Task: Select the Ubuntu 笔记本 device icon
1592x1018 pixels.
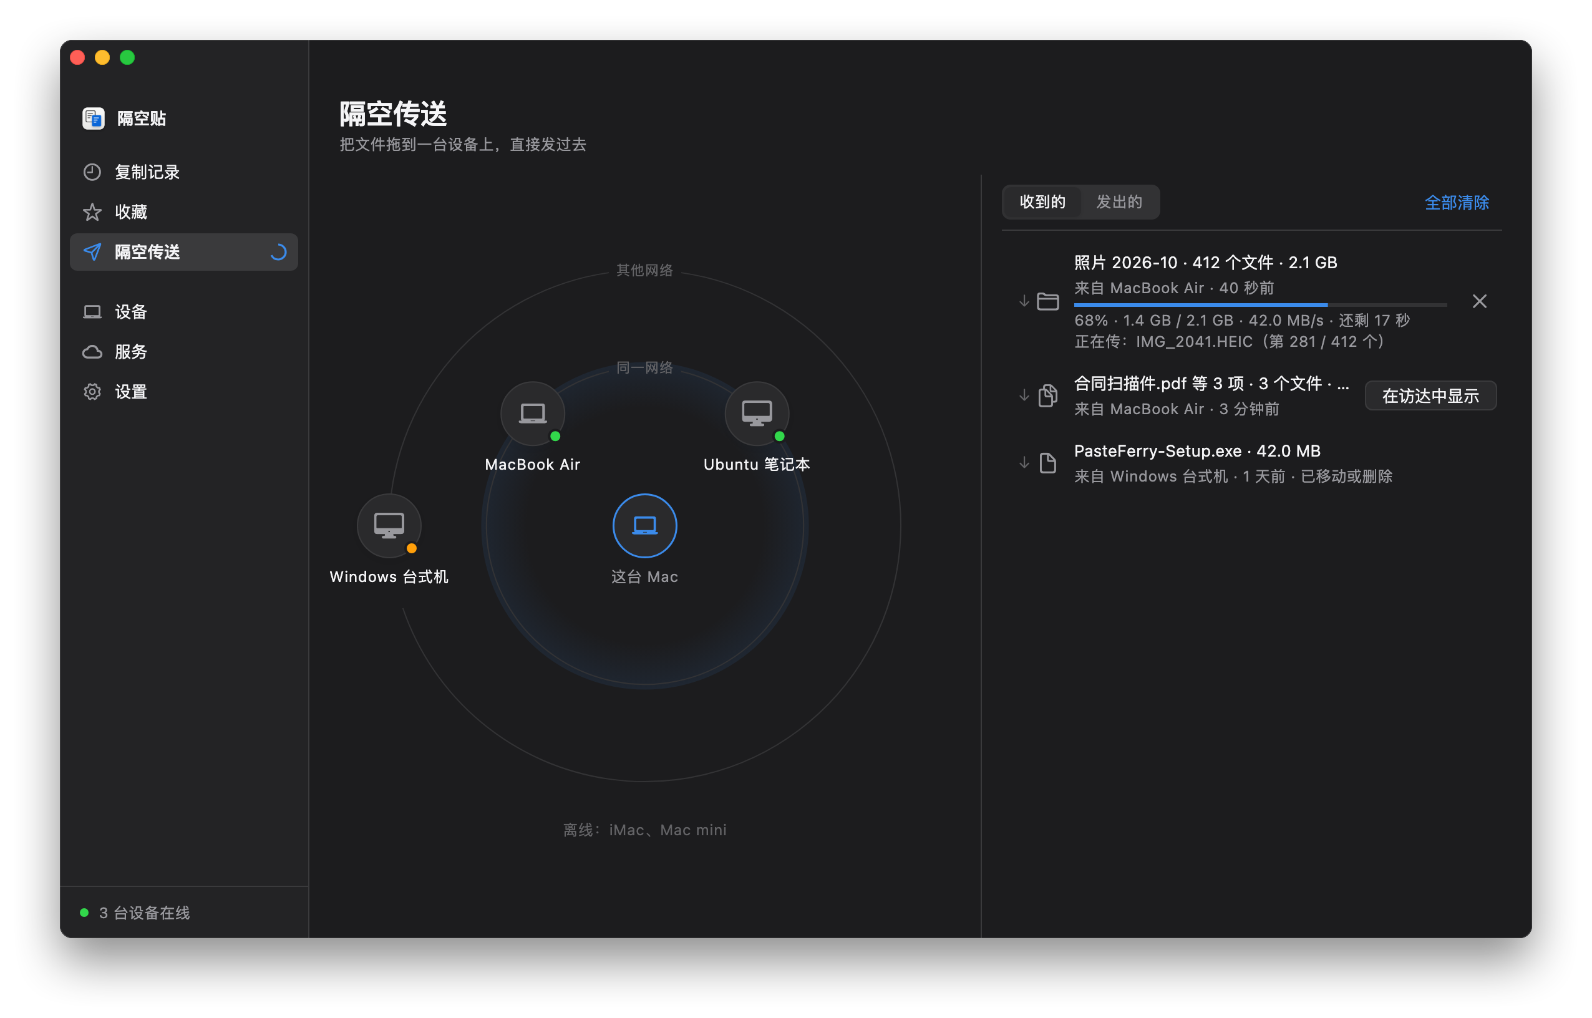Action: (x=757, y=414)
